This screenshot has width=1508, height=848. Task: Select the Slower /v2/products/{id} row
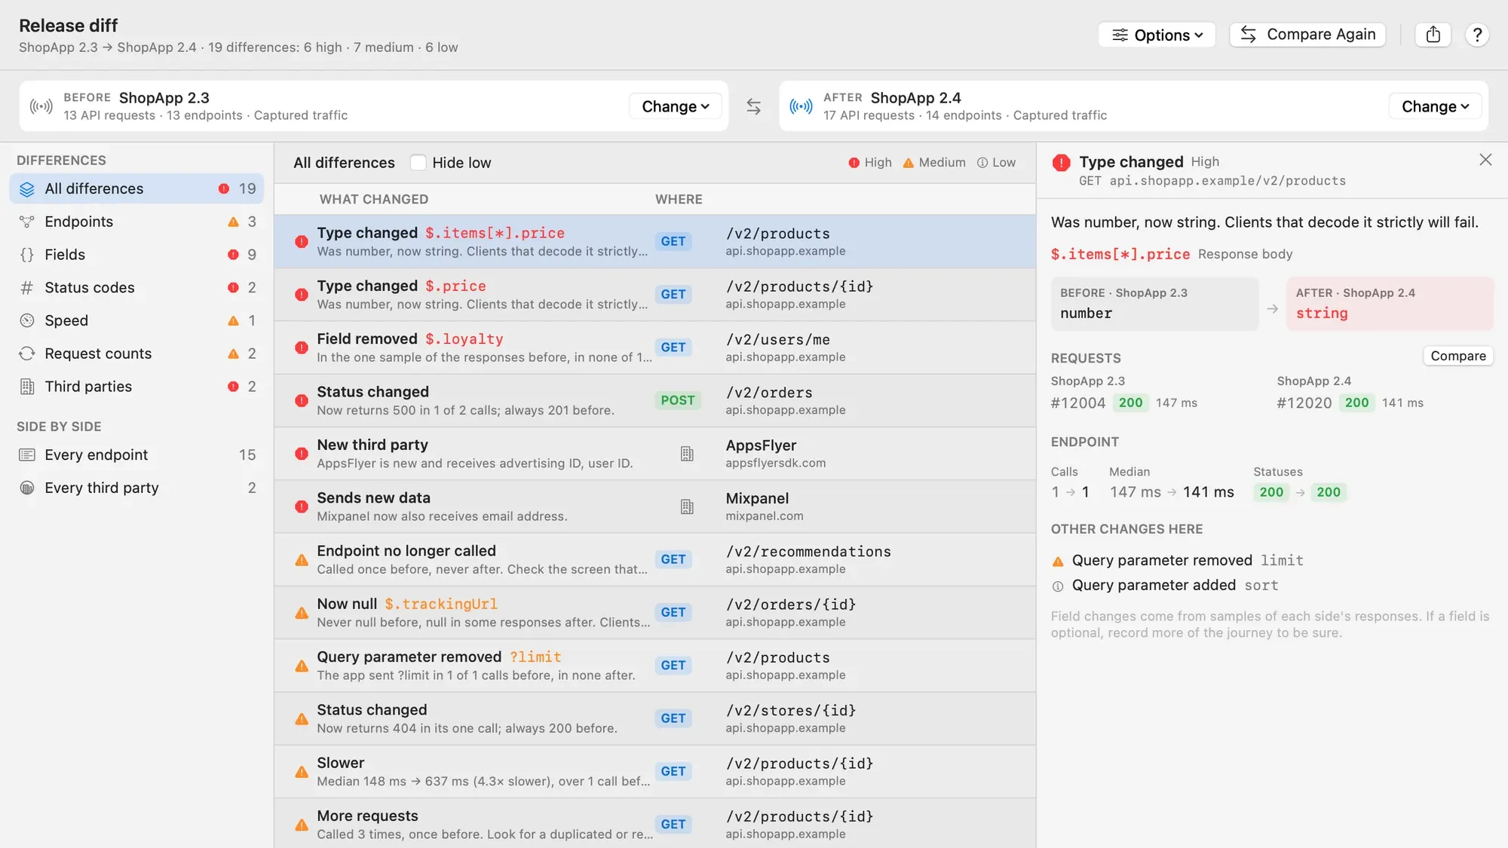click(654, 771)
